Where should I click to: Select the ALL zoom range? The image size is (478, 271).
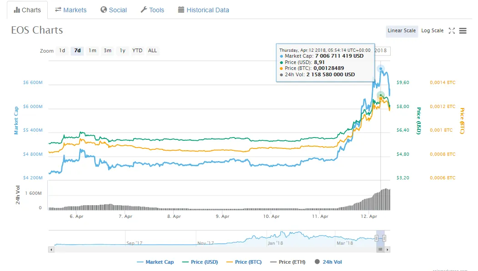[152, 51]
